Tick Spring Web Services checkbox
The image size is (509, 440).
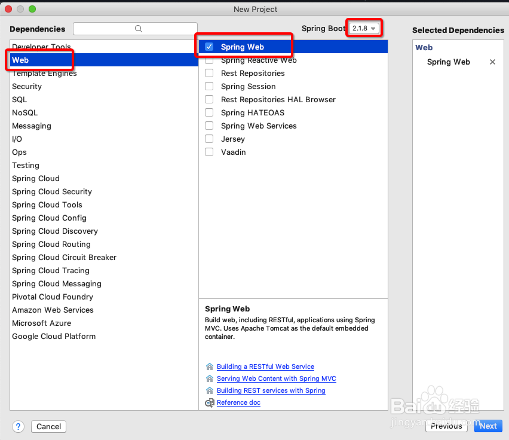coord(209,126)
